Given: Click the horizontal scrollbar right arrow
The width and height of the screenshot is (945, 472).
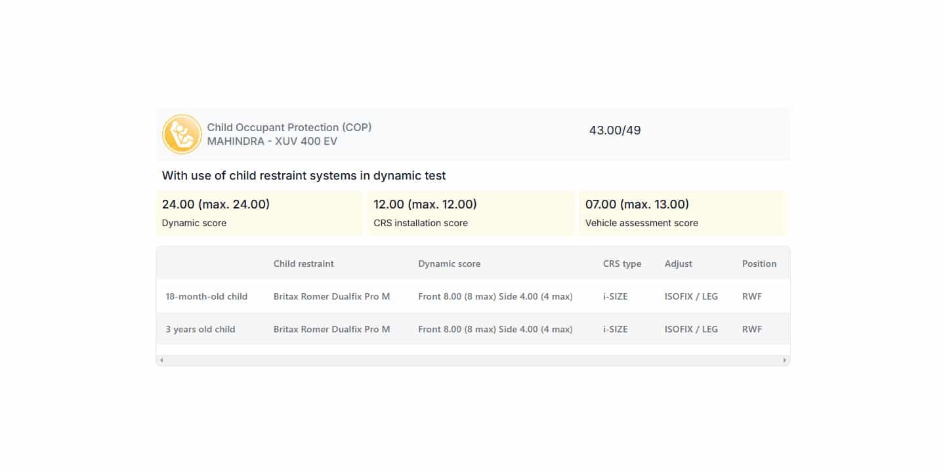Looking at the screenshot, I should coord(784,360).
